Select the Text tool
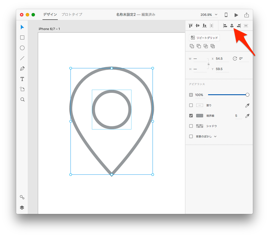Viewport: 269px width, 237px height. (22, 79)
